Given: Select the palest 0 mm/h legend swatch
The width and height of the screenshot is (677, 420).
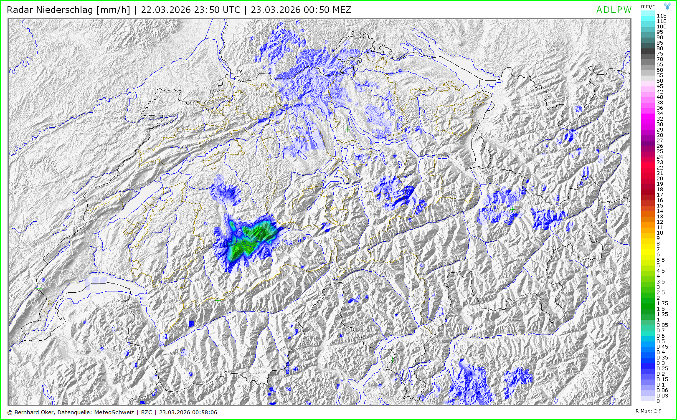Looking at the screenshot, I should [x=648, y=400].
